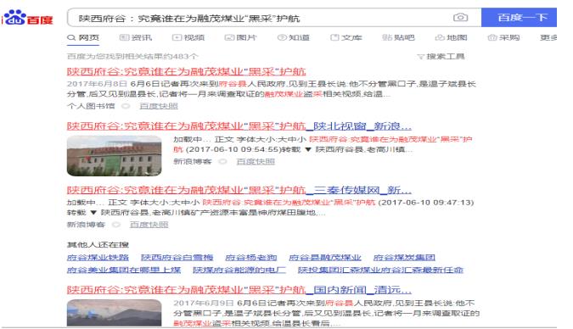
Task: Expand the 搜索工具 search tools filter
Action: (441, 56)
